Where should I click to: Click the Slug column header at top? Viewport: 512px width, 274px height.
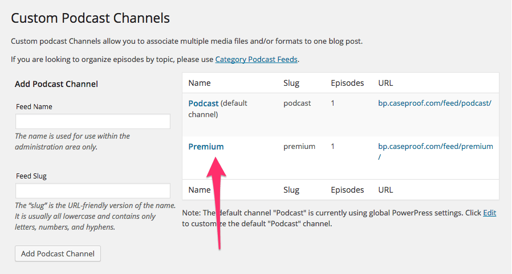pyautogui.click(x=291, y=83)
